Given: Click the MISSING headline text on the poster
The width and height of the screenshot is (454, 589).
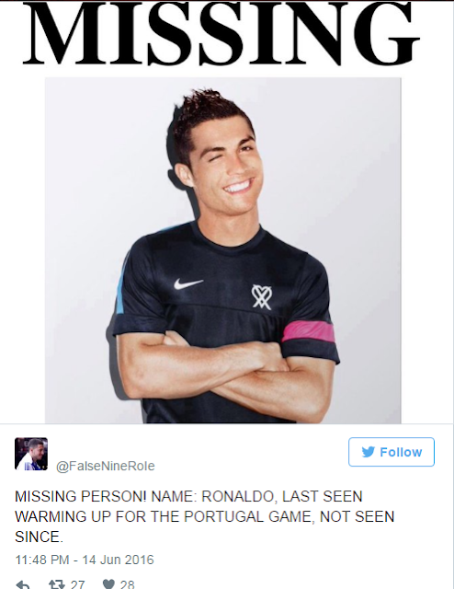Looking at the screenshot, I should (221, 33).
